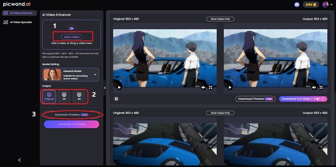Fullscreen the first output video

tap(321, 87)
